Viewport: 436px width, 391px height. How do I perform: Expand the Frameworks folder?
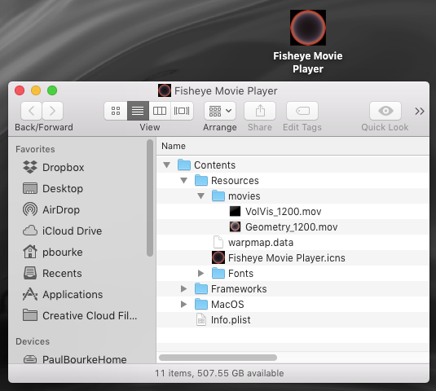[x=183, y=288]
